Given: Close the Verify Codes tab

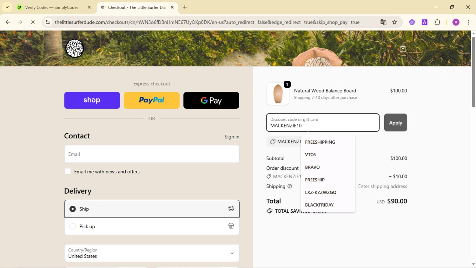Looking at the screenshot, I should pyautogui.click(x=89, y=7).
